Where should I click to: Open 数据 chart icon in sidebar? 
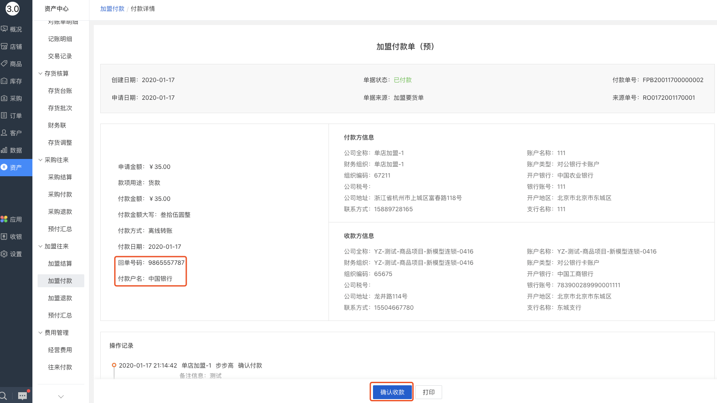click(x=4, y=150)
